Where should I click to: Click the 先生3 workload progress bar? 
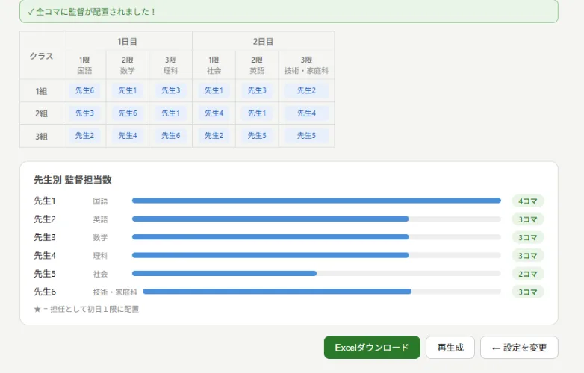(317, 237)
